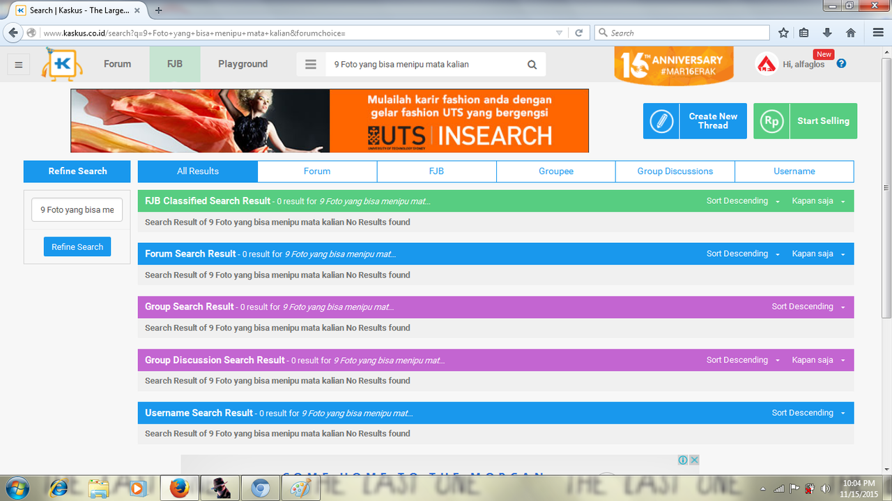Launch Internet Explorer from taskbar
This screenshot has width=892, height=501.
pos(59,488)
